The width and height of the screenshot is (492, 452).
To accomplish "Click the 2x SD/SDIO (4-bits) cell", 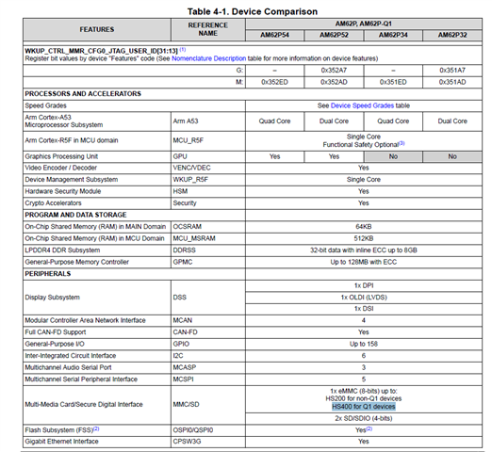I will click(x=364, y=418).
